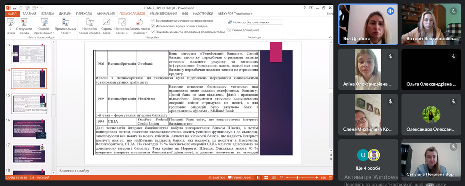Select slide 16 thumbnail

[x=29, y=129]
